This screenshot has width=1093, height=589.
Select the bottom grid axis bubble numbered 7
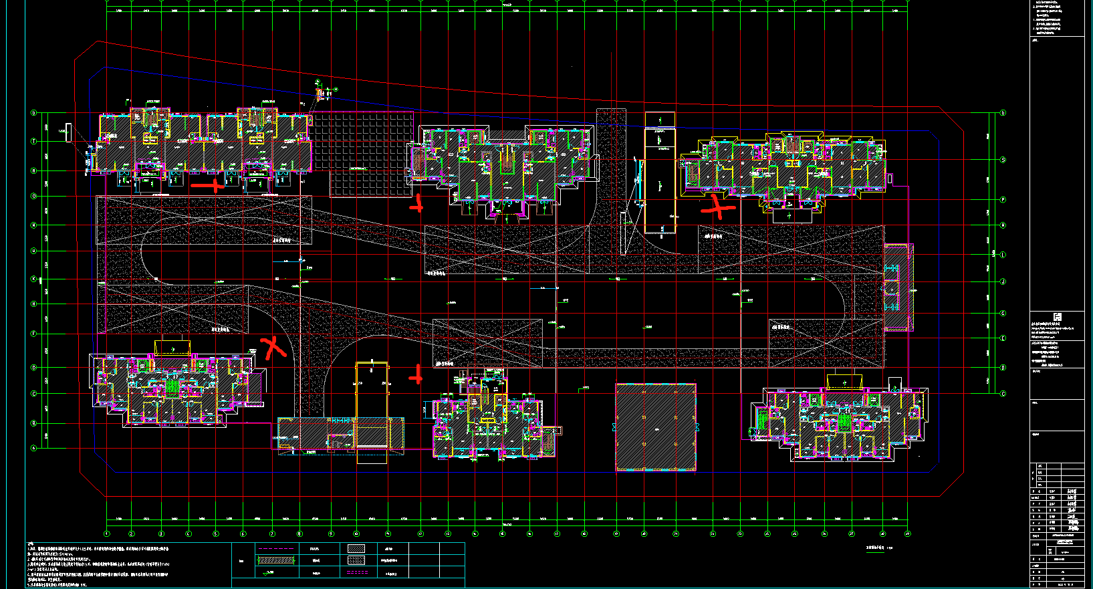coord(272,534)
